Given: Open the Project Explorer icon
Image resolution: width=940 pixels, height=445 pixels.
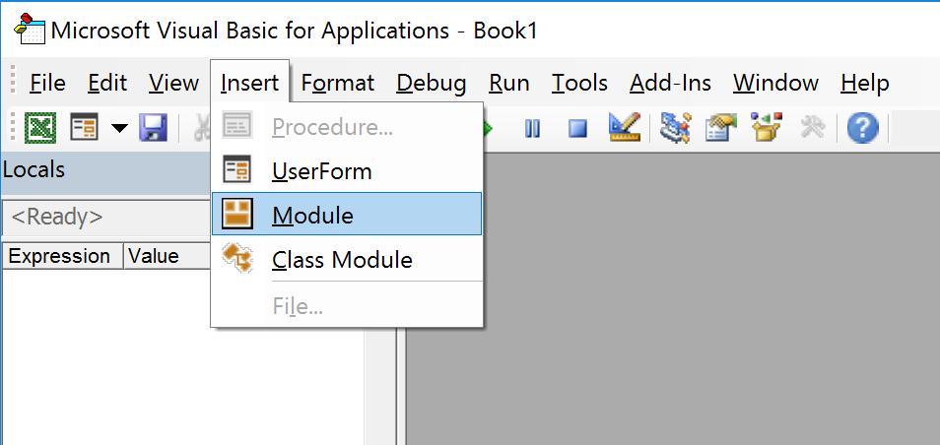Looking at the screenshot, I should tap(675, 128).
